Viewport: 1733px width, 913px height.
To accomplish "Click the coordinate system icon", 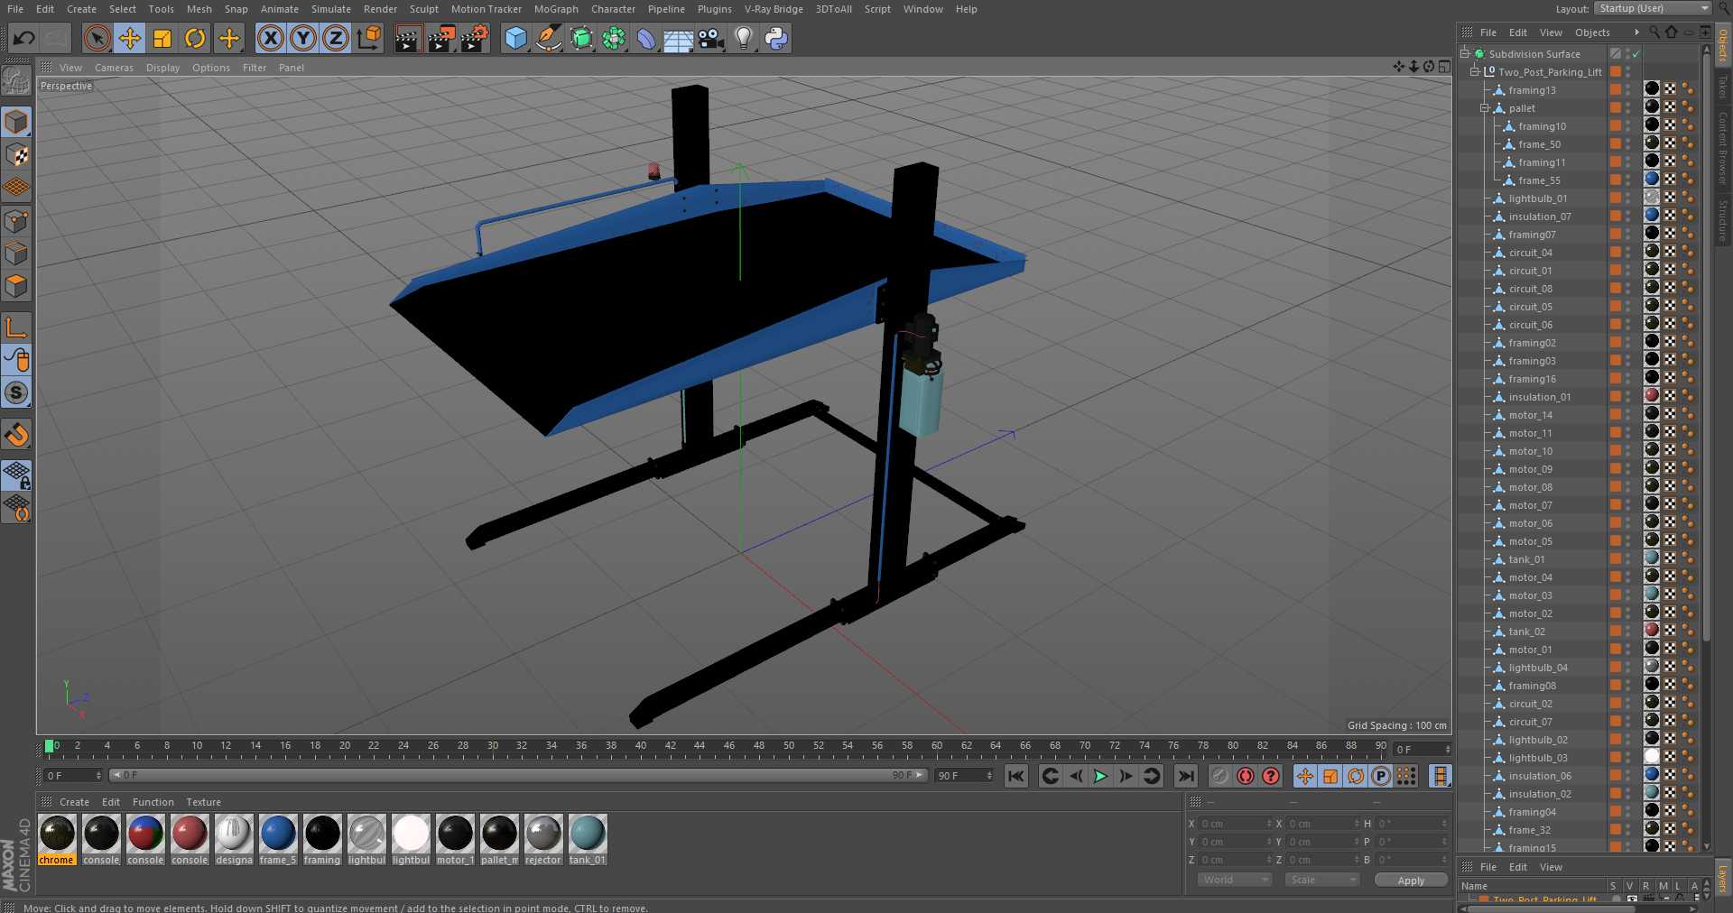I will pos(368,38).
